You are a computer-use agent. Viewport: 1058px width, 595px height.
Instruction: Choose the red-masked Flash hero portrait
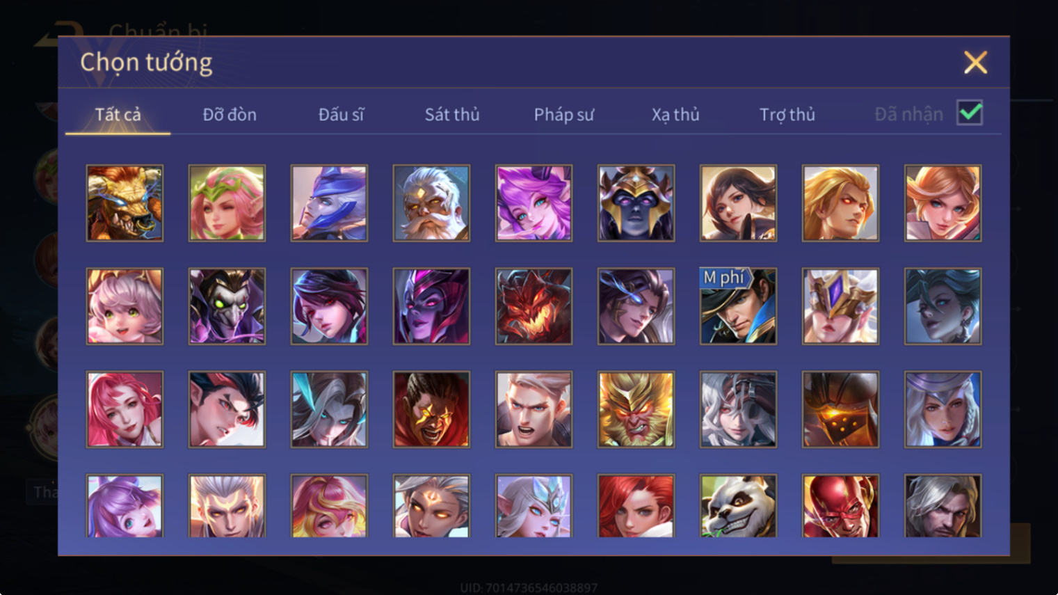pos(840,506)
